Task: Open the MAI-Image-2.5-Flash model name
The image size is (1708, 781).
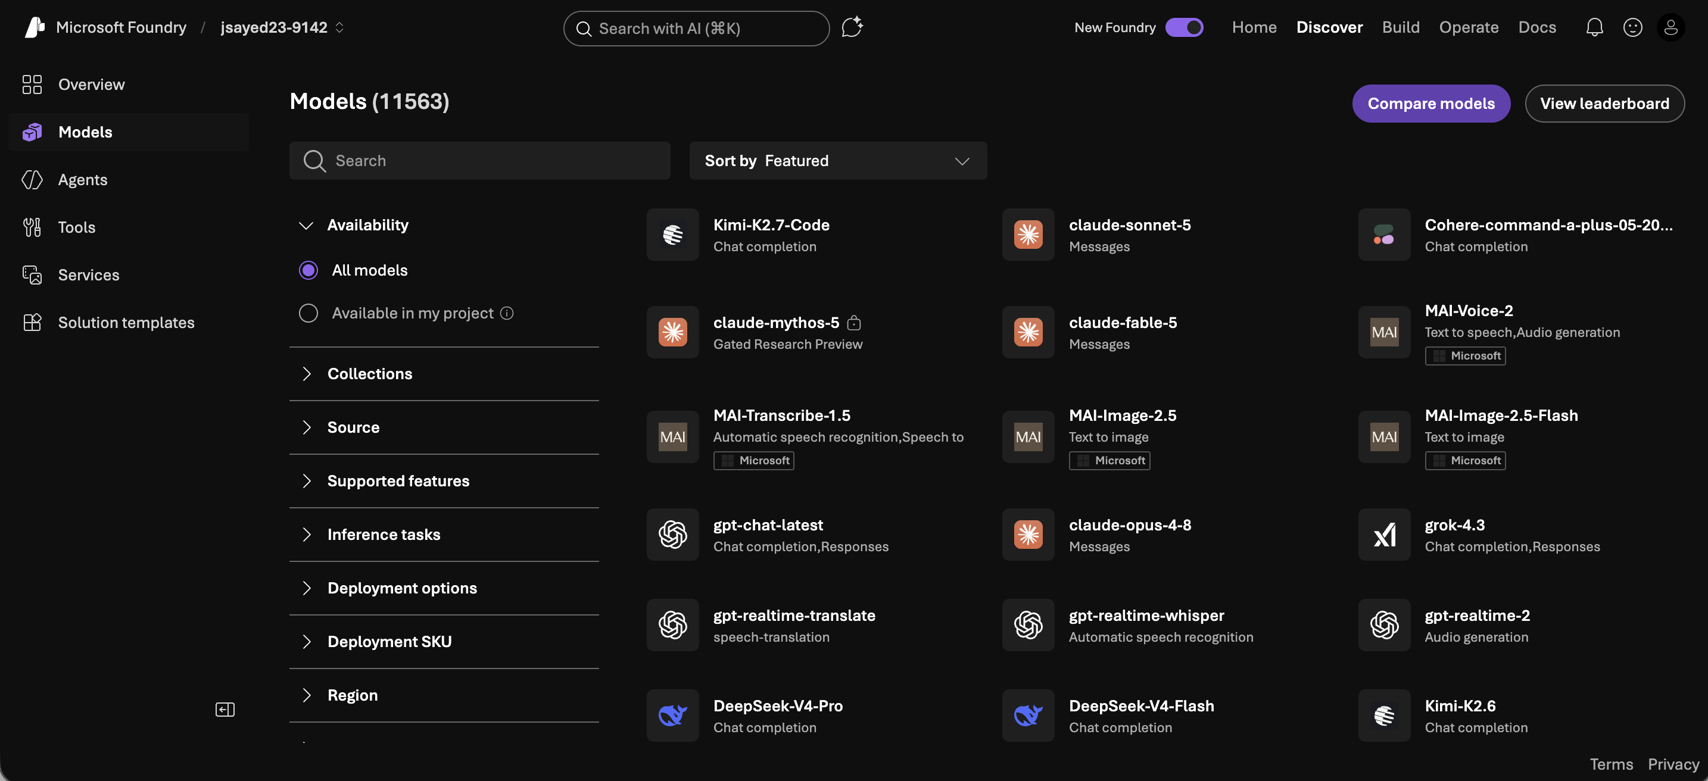Action: click(x=1501, y=416)
